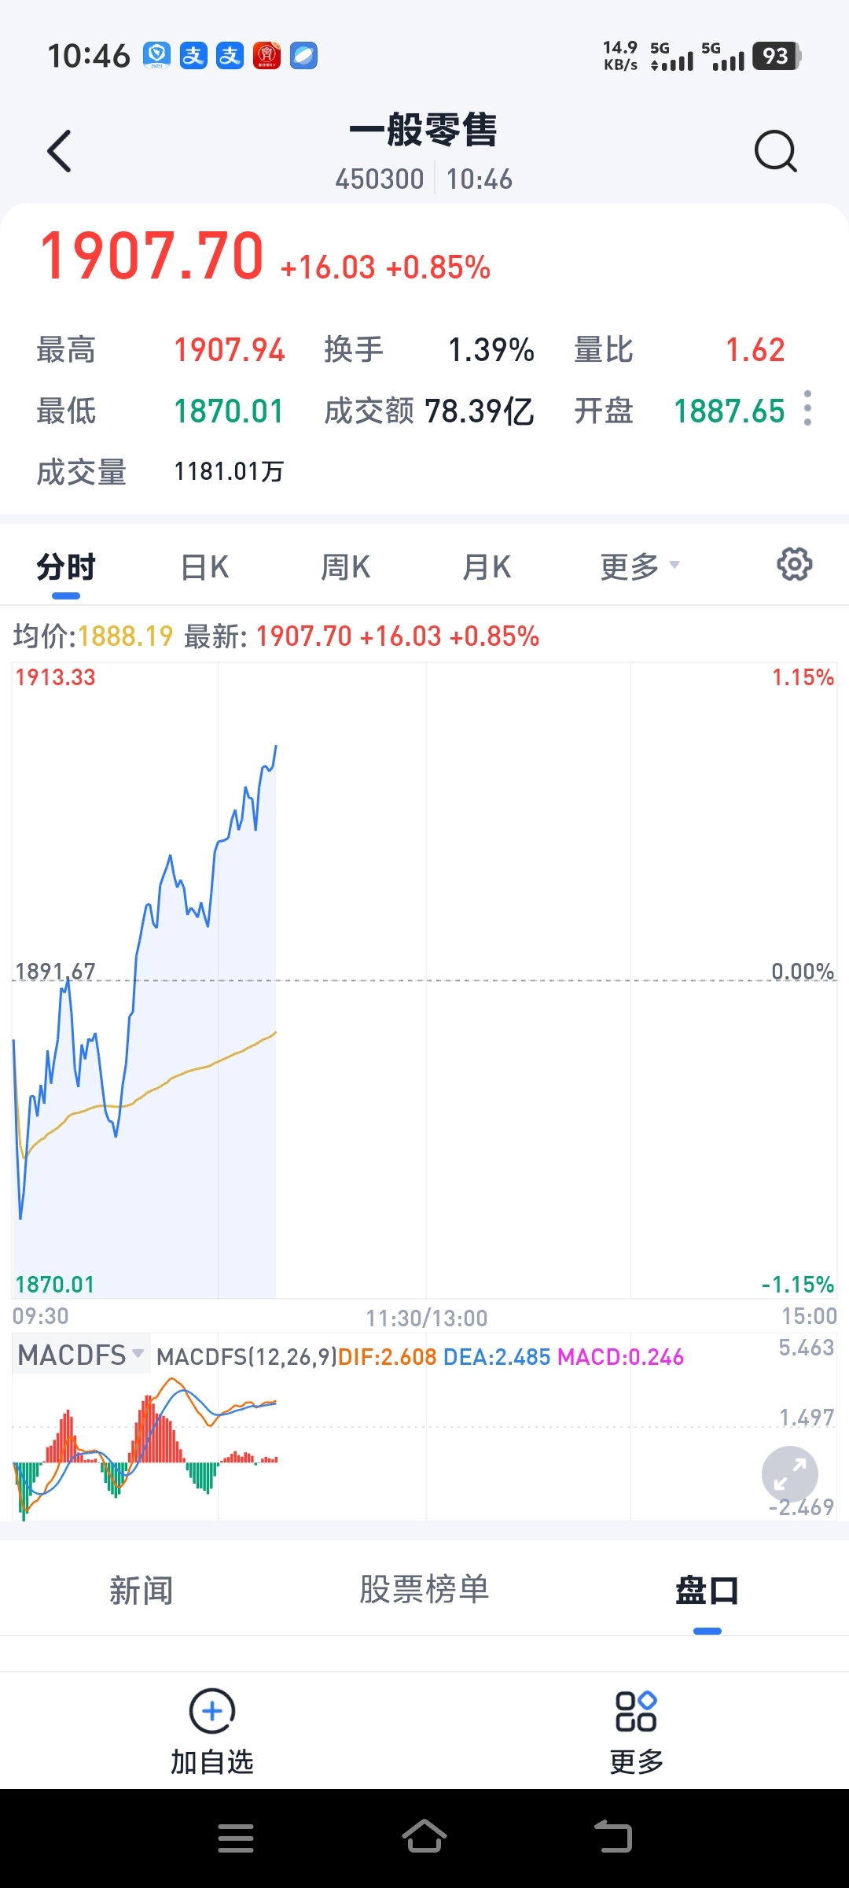849x1888 pixels.
Task: Tap the three-dot more stats icon
Action: point(807,408)
